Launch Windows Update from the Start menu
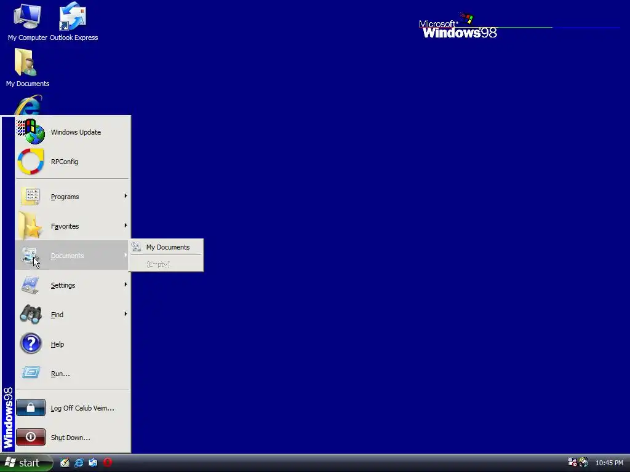The width and height of the screenshot is (630, 472). (x=73, y=132)
